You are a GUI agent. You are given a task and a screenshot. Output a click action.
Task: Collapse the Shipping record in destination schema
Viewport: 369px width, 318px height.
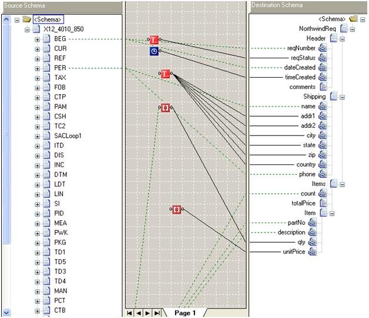coord(342,97)
